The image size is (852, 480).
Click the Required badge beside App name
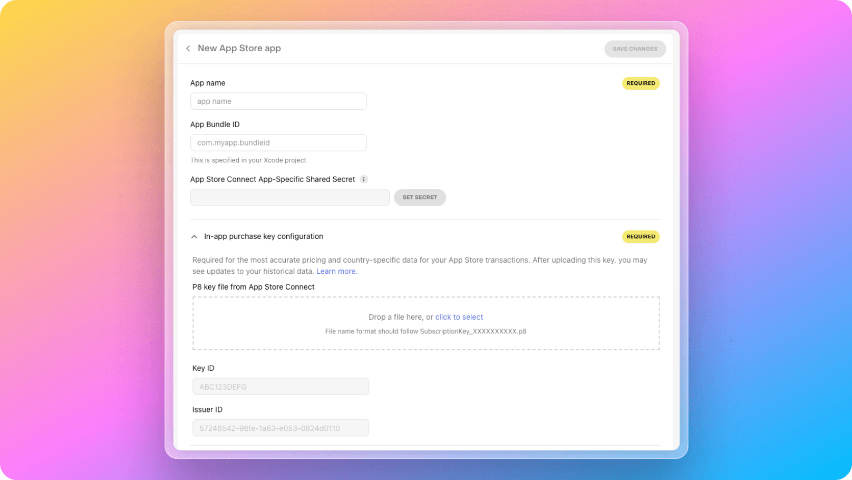(x=641, y=83)
